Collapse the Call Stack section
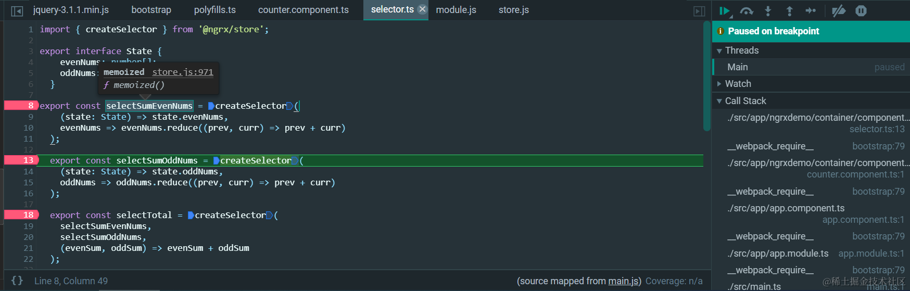Viewport: 910px width, 291px height. click(x=719, y=101)
